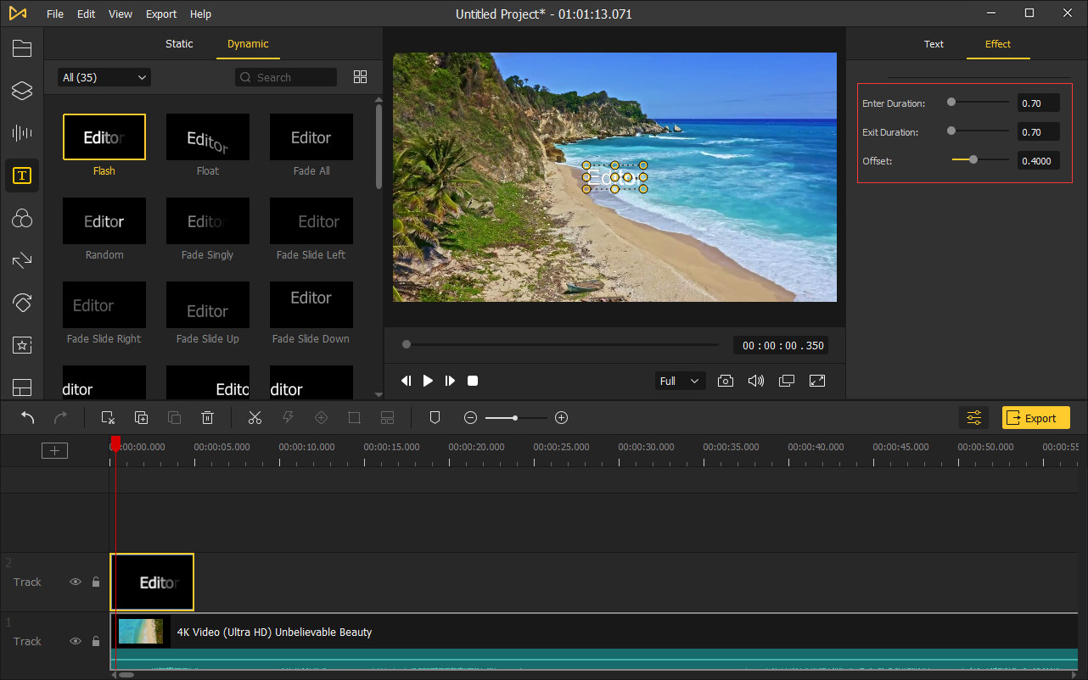Viewport: 1088px width, 680px height.
Task: Click the Split scissors icon in toolbar
Action: [x=255, y=417]
